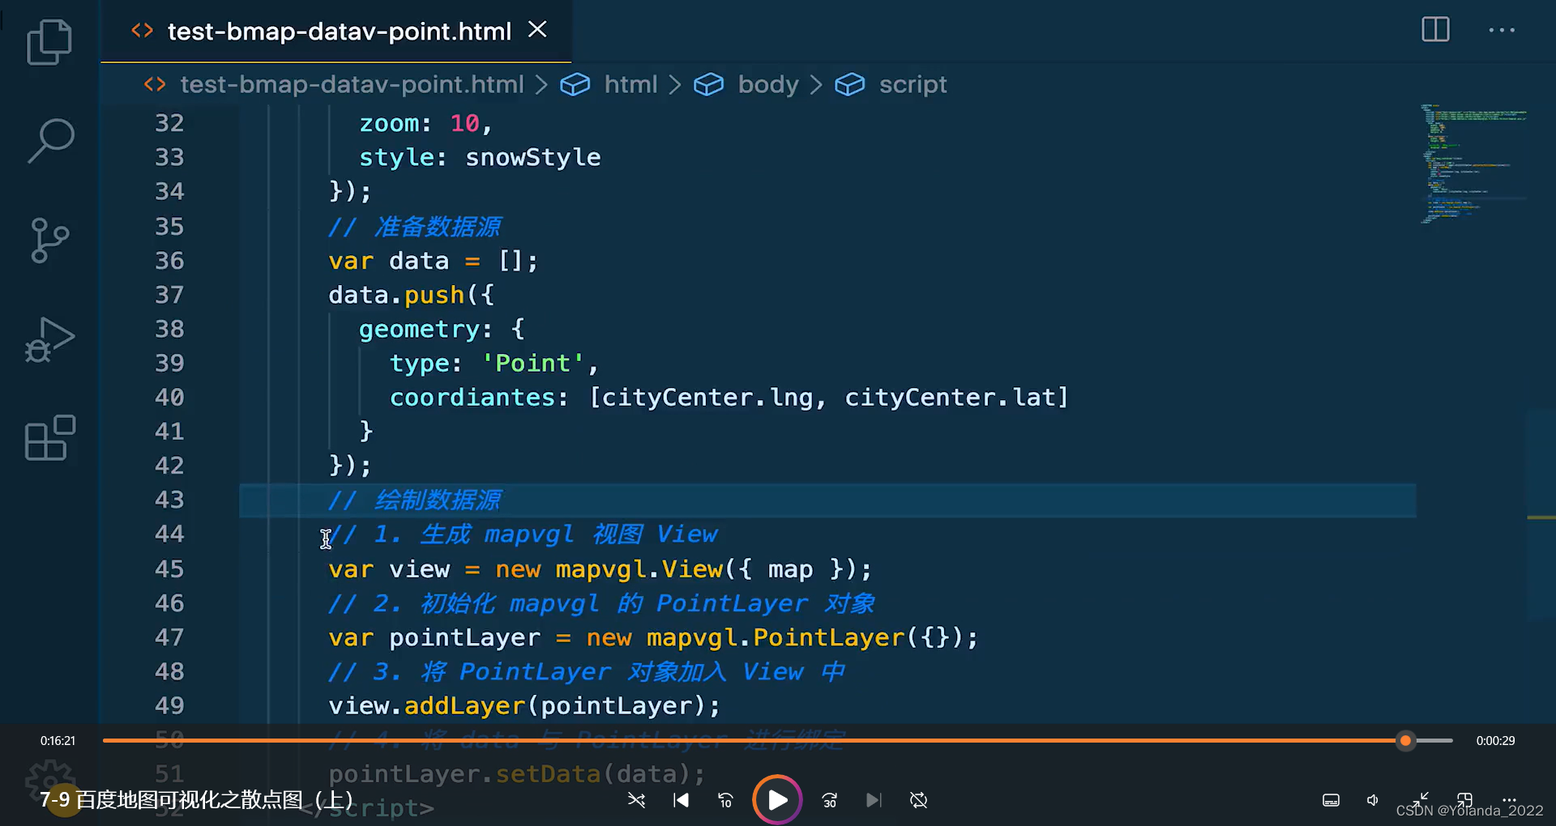The height and width of the screenshot is (826, 1556).
Task: Click the '// 绘制数据源' comment line
Action: (415, 500)
